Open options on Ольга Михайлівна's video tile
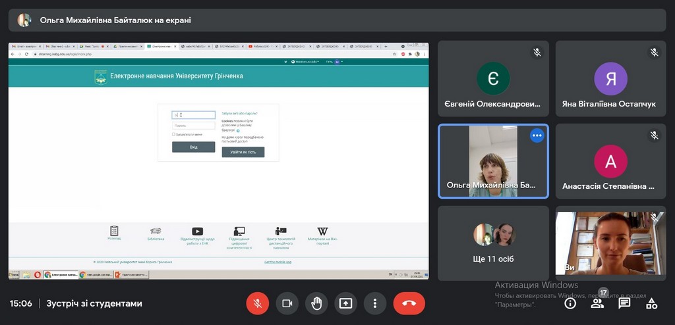 (537, 136)
